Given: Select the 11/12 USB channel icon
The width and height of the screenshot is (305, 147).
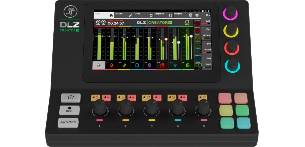Looking at the screenshot, I should point(175,66).
